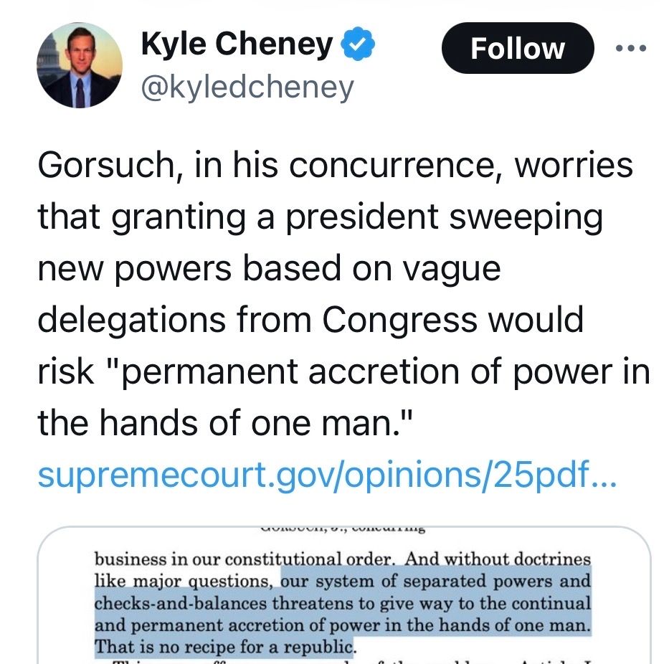Click tweet line "delegations from Congress would"
This screenshot has height=664, width=669.
(x=310, y=320)
